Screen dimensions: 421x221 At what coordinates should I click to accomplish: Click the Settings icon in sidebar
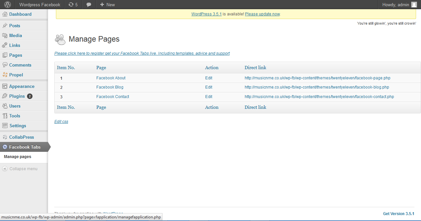pos(5,126)
